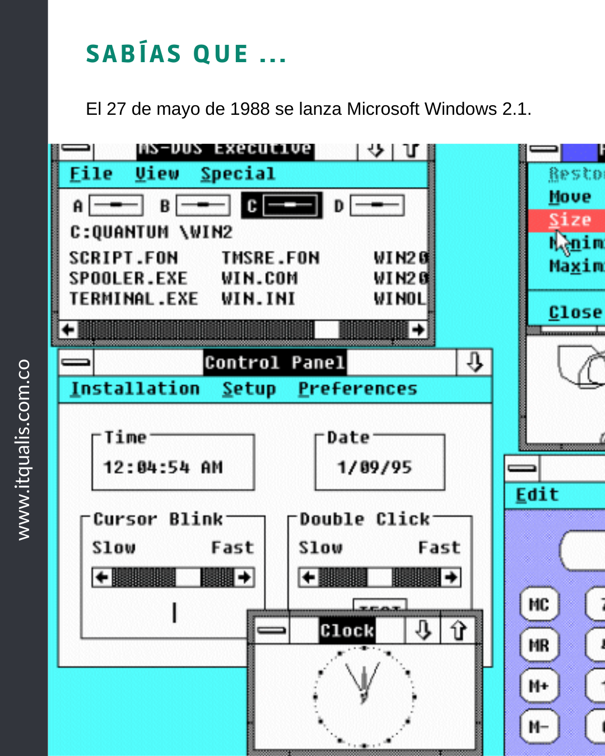Image resolution: width=605 pixels, height=756 pixels.
Task: Click the Time field value 12:04:54 AM
Action: click(x=163, y=467)
